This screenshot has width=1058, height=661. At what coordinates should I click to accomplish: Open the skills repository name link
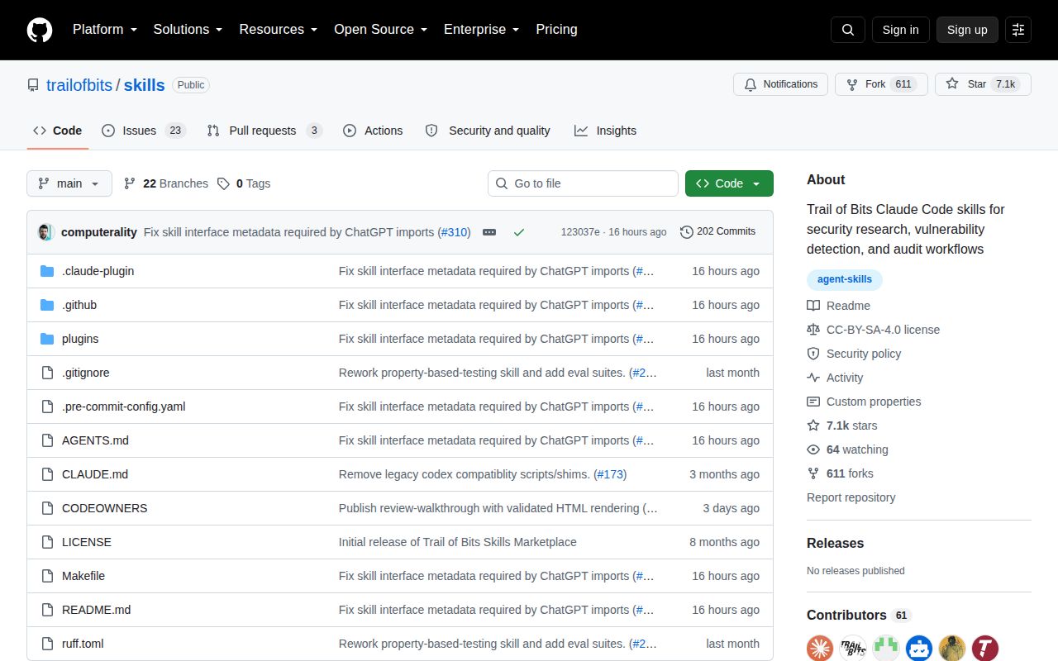pyautogui.click(x=145, y=85)
